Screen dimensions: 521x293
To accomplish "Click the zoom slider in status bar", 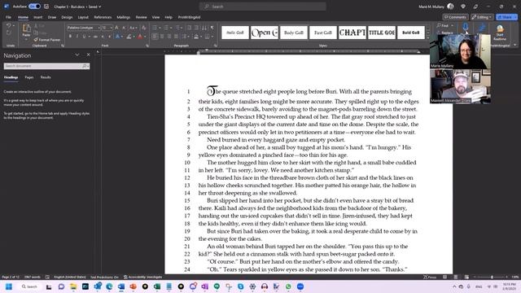I will (491, 277).
